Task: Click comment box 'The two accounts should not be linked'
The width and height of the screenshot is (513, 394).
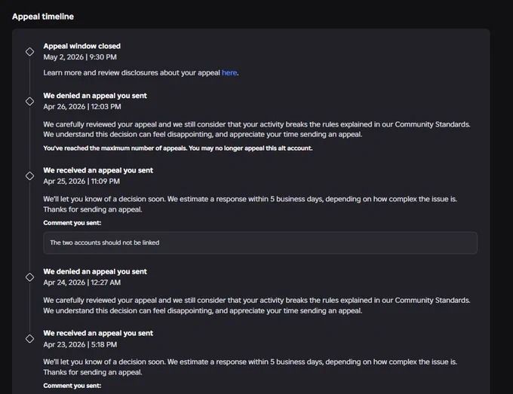Action: click(260, 243)
